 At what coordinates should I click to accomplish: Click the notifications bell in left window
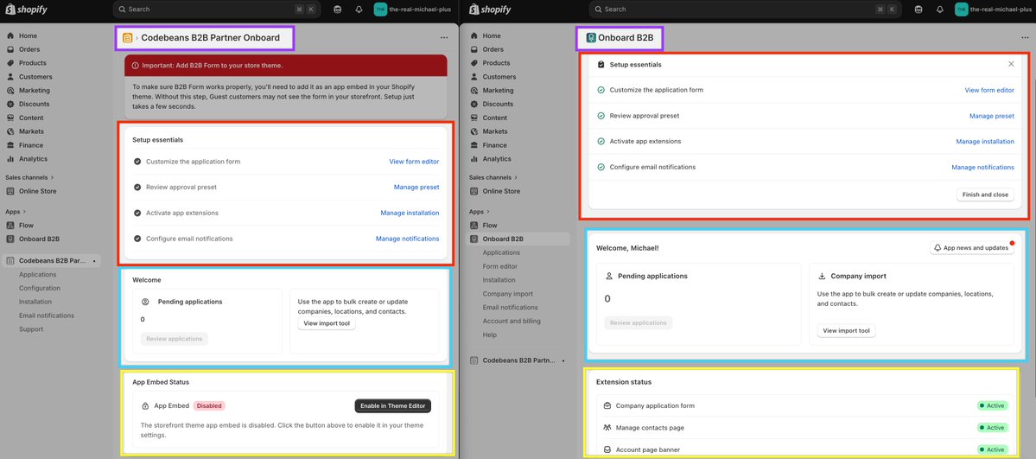click(359, 10)
